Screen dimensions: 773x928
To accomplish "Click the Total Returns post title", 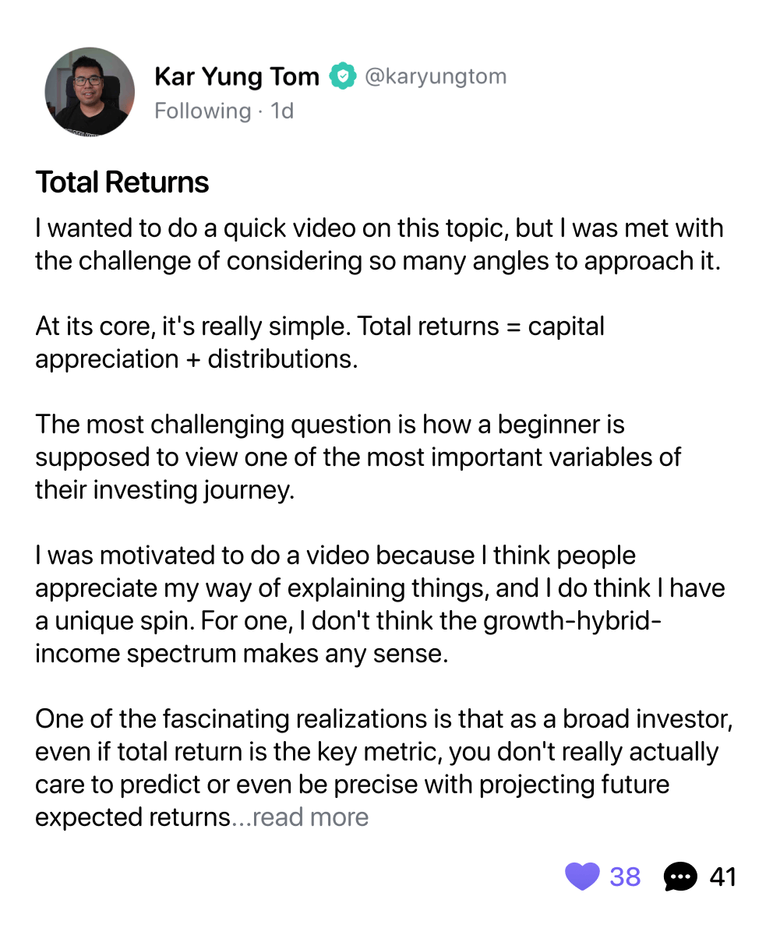I will 122,182.
